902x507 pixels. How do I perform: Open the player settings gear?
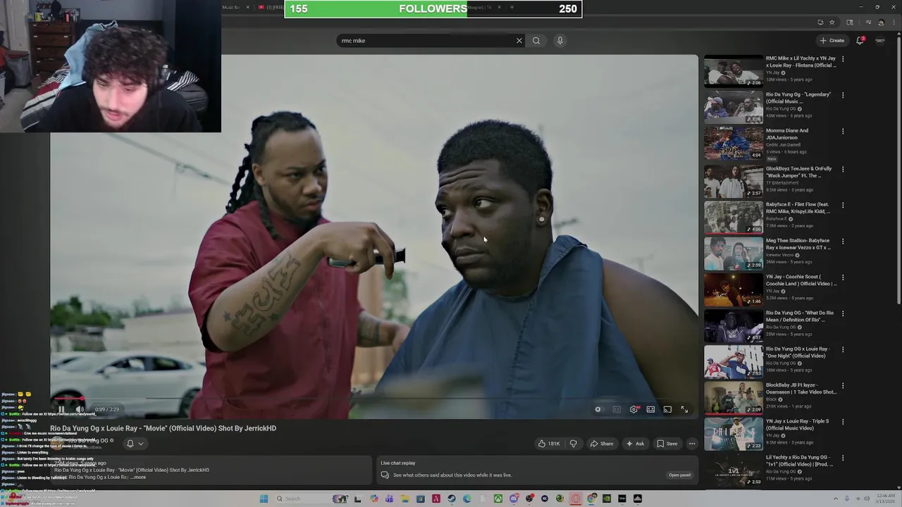(x=634, y=409)
